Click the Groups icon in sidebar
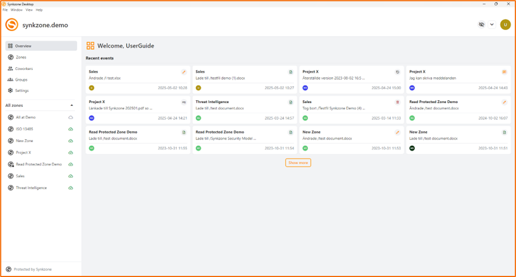The height and width of the screenshot is (277, 516). (x=10, y=80)
